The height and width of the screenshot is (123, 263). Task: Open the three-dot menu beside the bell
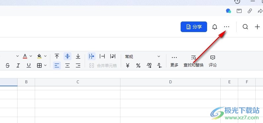[x=227, y=27]
